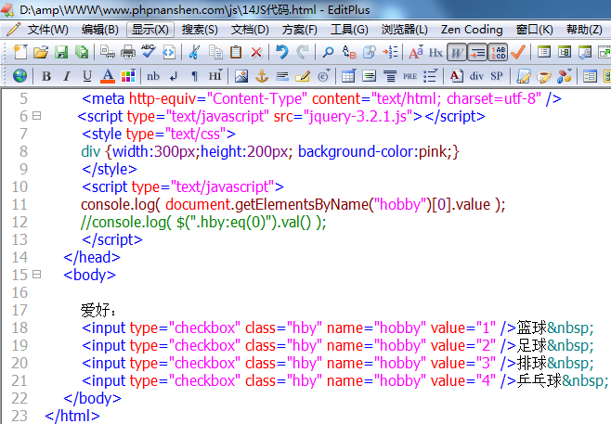The width and height of the screenshot is (611, 424).
Task: Open special character (©) dropdown
Action: point(323,76)
